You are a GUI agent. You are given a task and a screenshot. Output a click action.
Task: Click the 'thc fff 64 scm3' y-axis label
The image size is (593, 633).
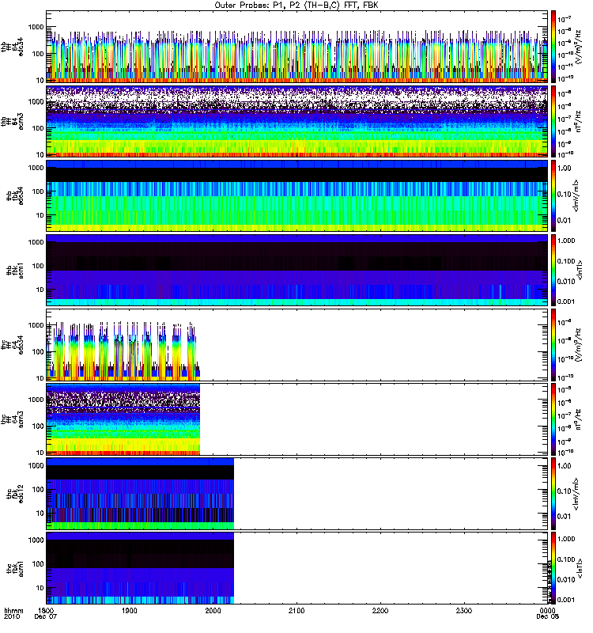13,419
